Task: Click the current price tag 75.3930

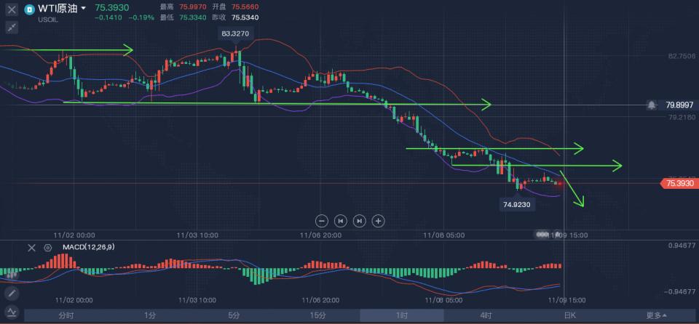Action: [x=679, y=184]
